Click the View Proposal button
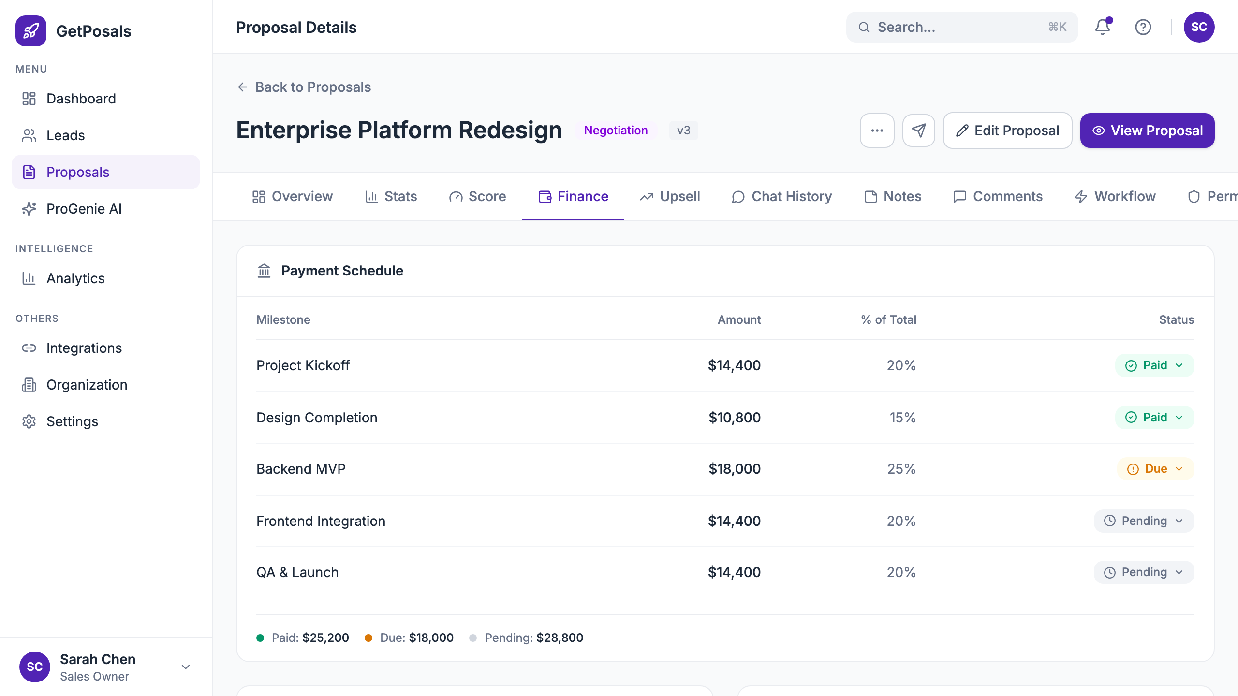The width and height of the screenshot is (1238, 696). (1148, 130)
